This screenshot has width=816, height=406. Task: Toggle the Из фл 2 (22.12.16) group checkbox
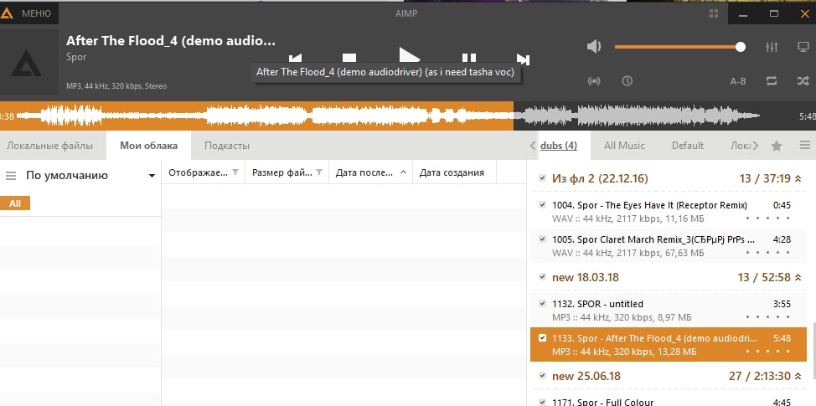(x=542, y=177)
